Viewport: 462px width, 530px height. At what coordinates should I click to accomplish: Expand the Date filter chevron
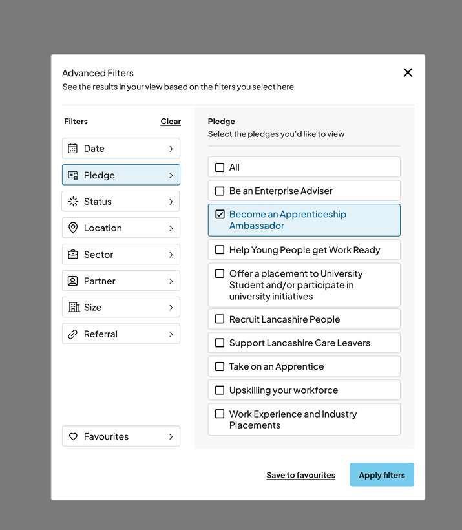tap(171, 149)
